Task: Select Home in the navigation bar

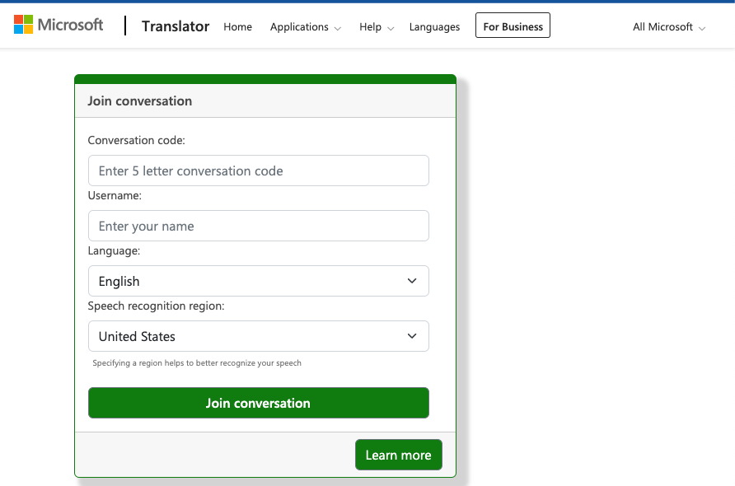Action: (237, 26)
